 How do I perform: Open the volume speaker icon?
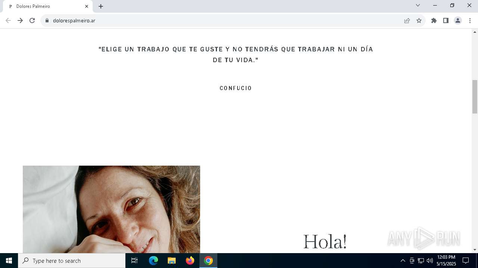click(430, 261)
